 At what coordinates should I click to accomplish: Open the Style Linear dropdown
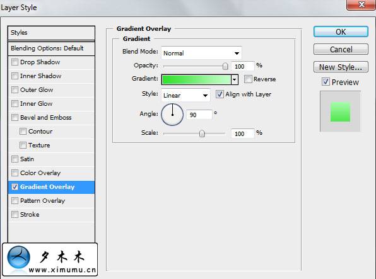coord(186,95)
